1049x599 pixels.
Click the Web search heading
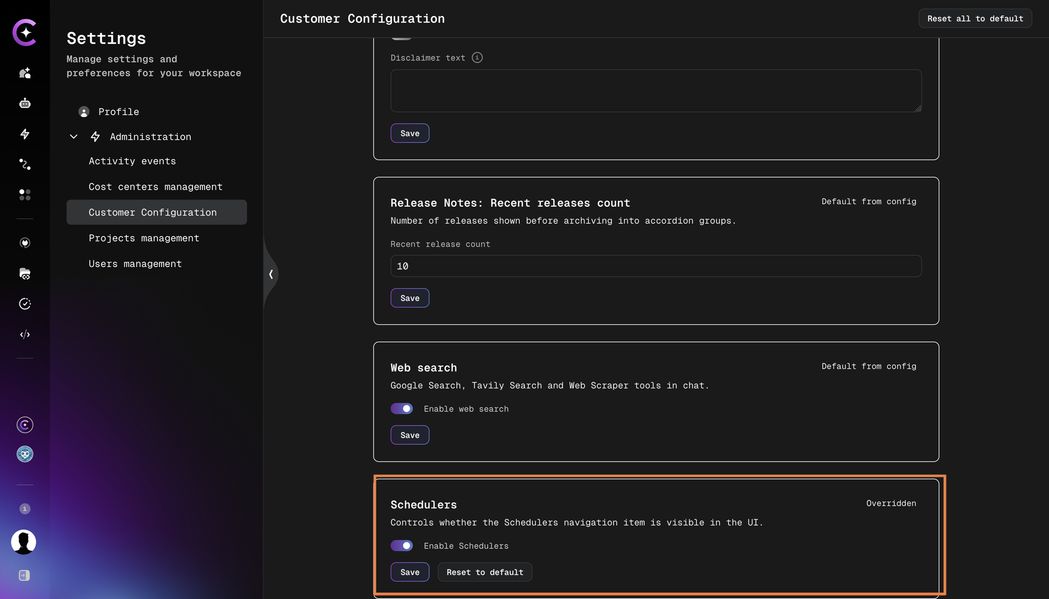pyautogui.click(x=423, y=368)
